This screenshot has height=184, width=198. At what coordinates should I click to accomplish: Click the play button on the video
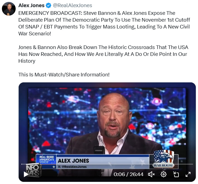(x=26, y=174)
